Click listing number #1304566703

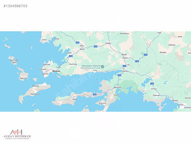pyautogui.click(x=16, y=6)
